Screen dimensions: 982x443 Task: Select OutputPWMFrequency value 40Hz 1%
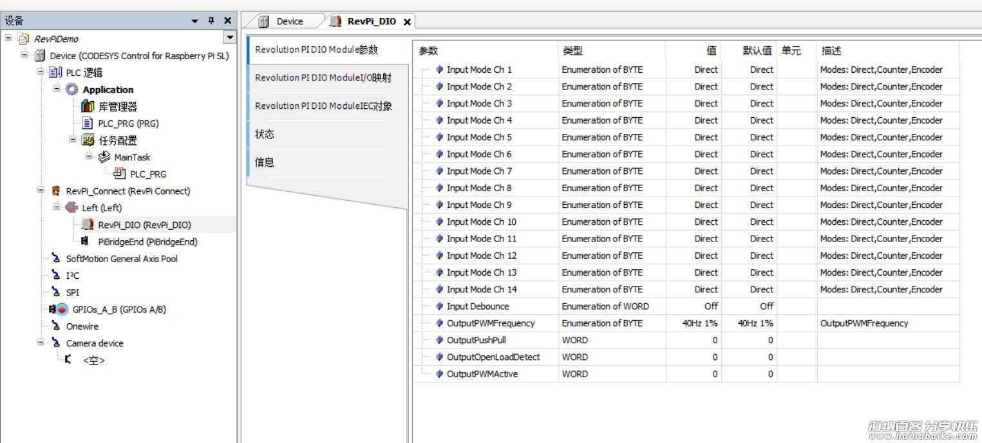click(x=694, y=323)
